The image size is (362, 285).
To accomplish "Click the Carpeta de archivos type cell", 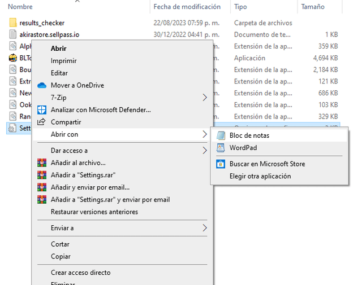I will click(263, 23).
